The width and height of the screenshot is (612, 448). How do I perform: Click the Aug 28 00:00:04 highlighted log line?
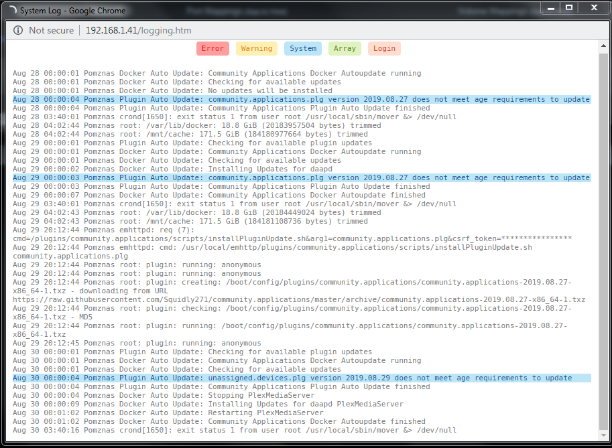[x=302, y=99]
